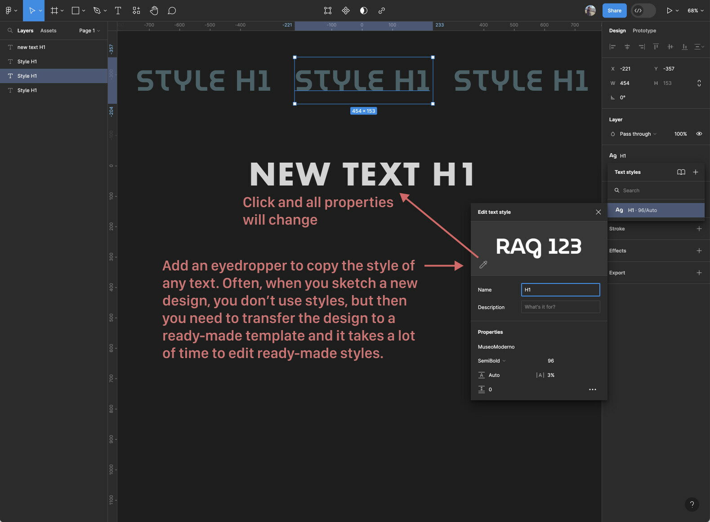Align horizontal centers
Screen dimensions: 710x522
[627, 46]
